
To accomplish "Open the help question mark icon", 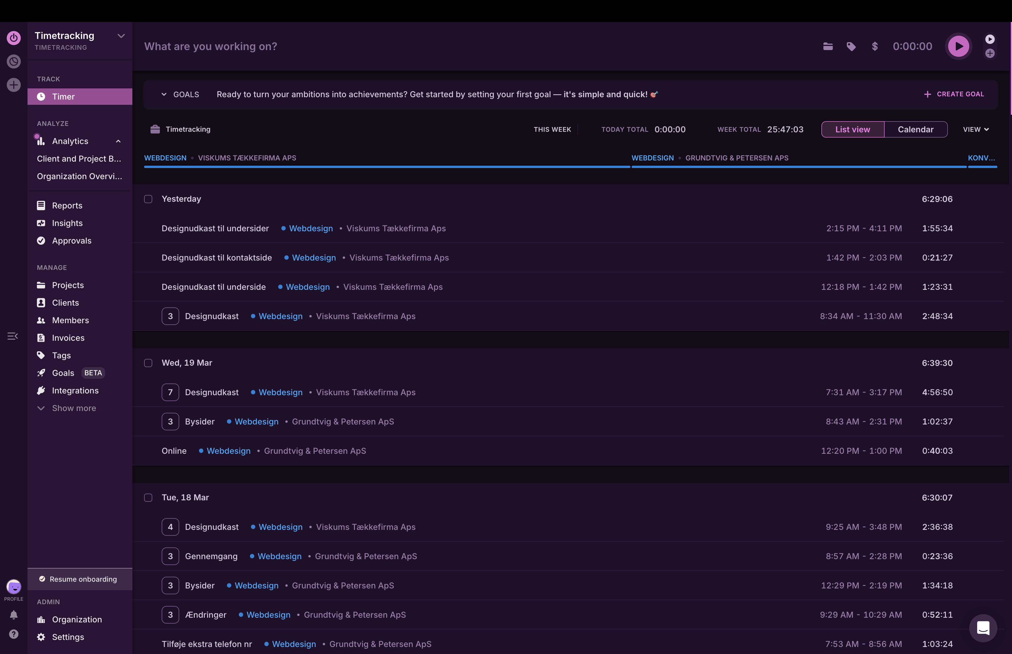I will point(13,634).
